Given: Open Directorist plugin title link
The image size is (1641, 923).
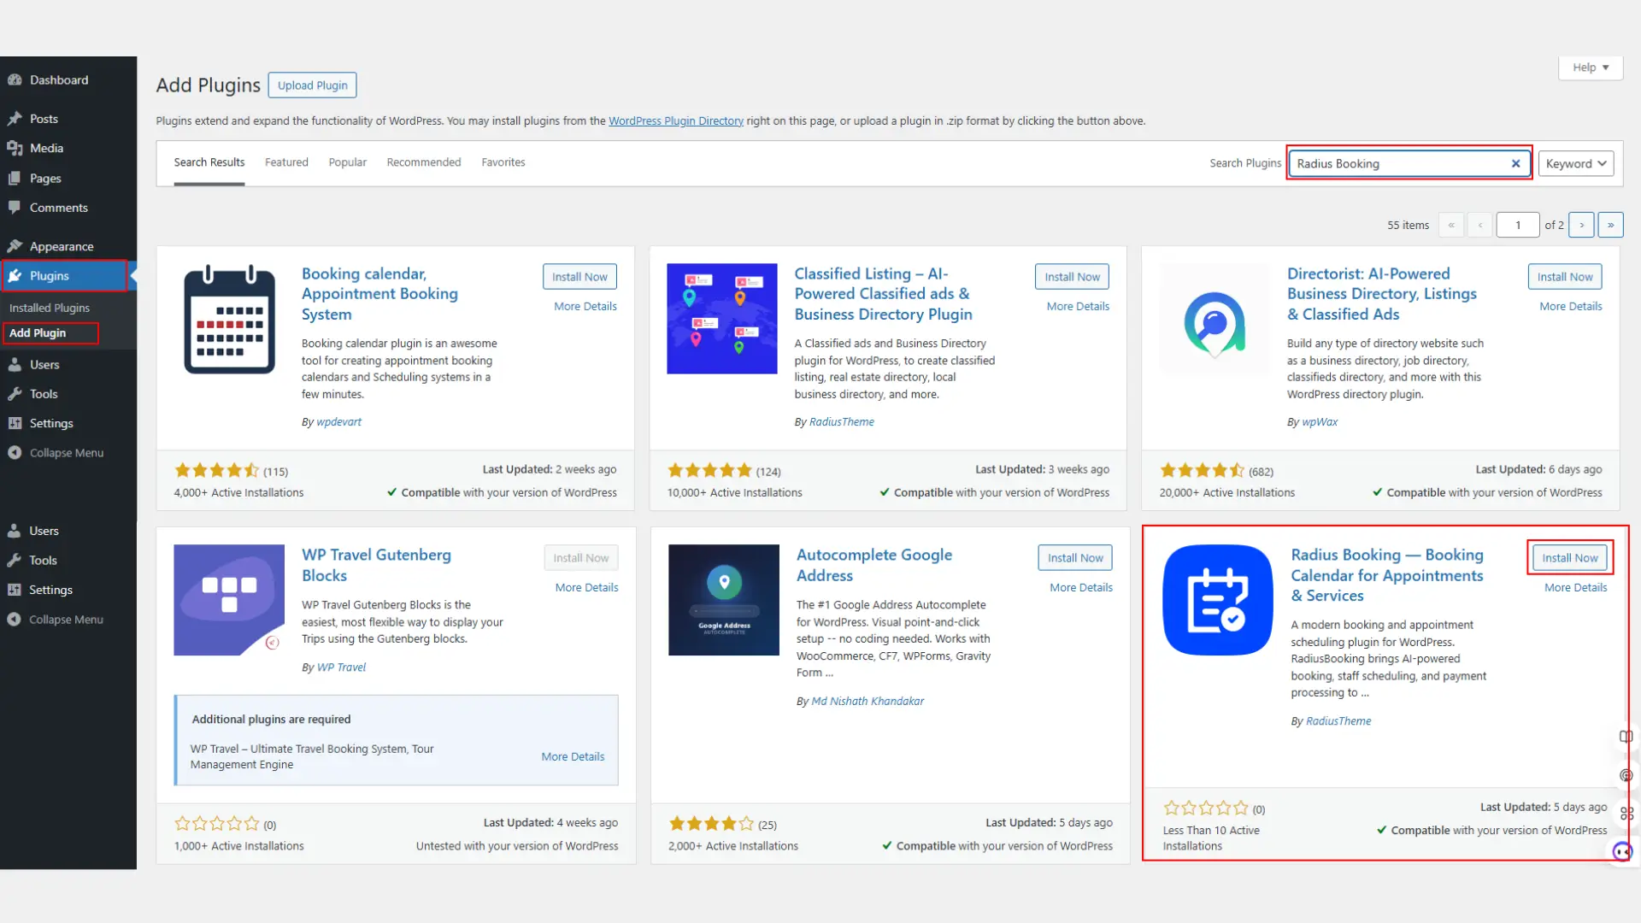Looking at the screenshot, I should click(x=1382, y=294).
